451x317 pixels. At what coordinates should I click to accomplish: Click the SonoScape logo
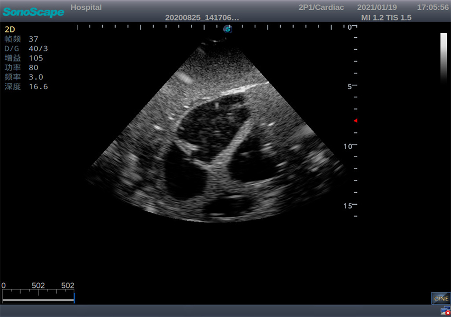(34, 12)
